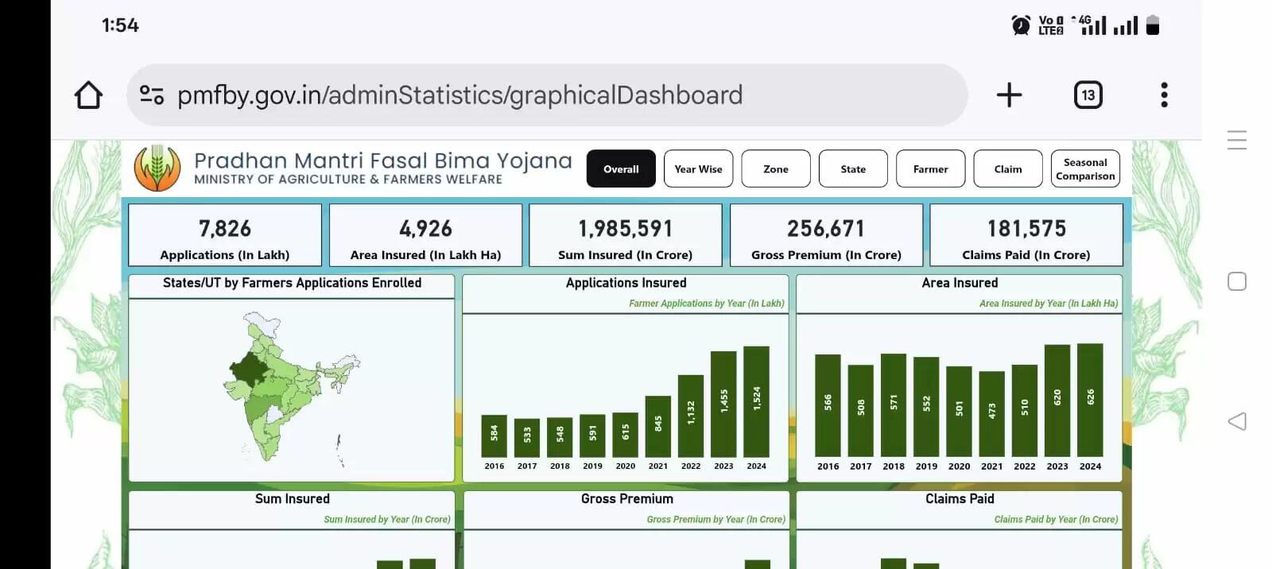Click 'Gross Premium' panel title
This screenshot has height=569, width=1272.
click(x=626, y=499)
